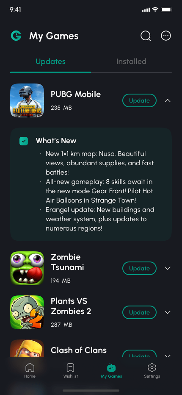Switch to the Installed tab

131,61
